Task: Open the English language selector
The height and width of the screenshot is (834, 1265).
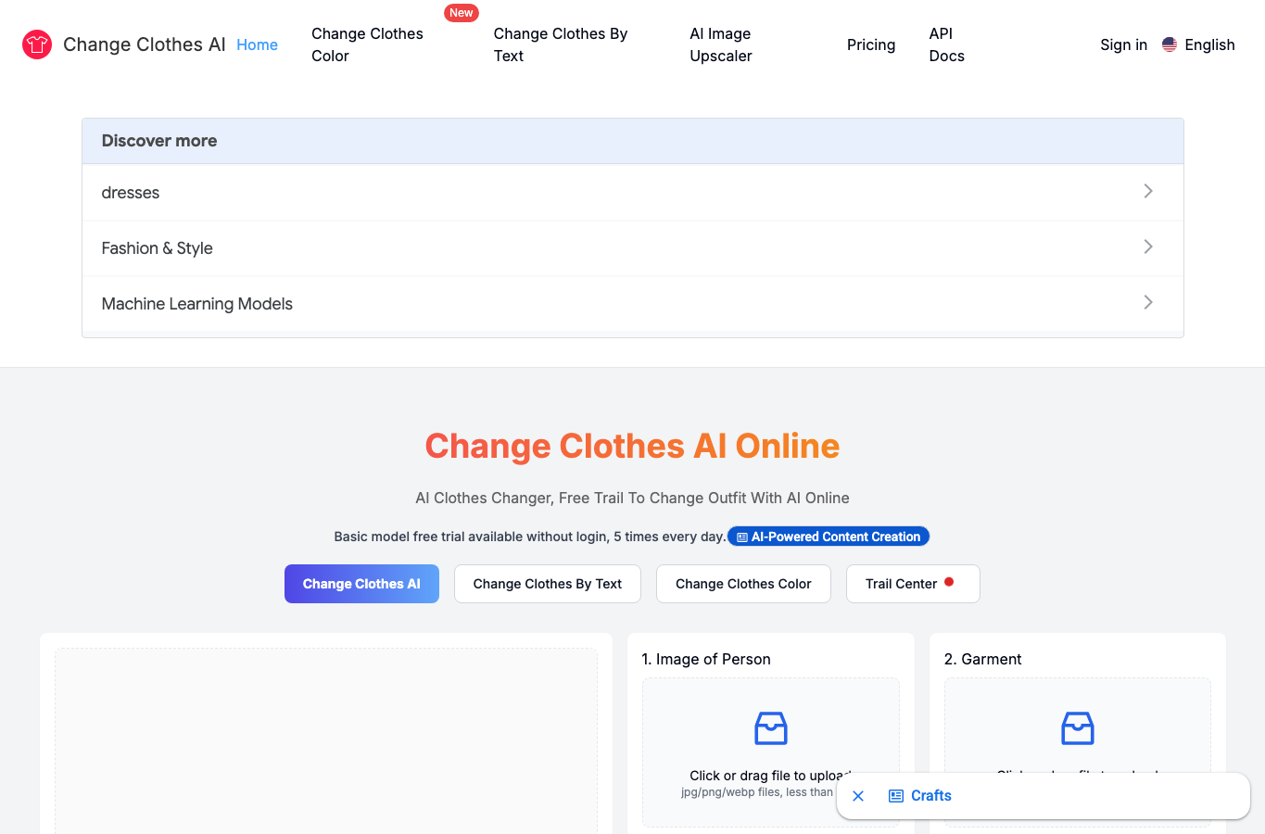Action: coord(1198,44)
